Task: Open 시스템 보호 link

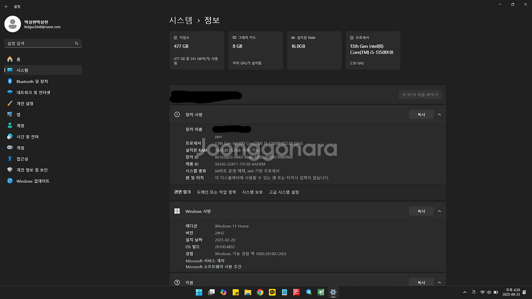Action: [252, 192]
